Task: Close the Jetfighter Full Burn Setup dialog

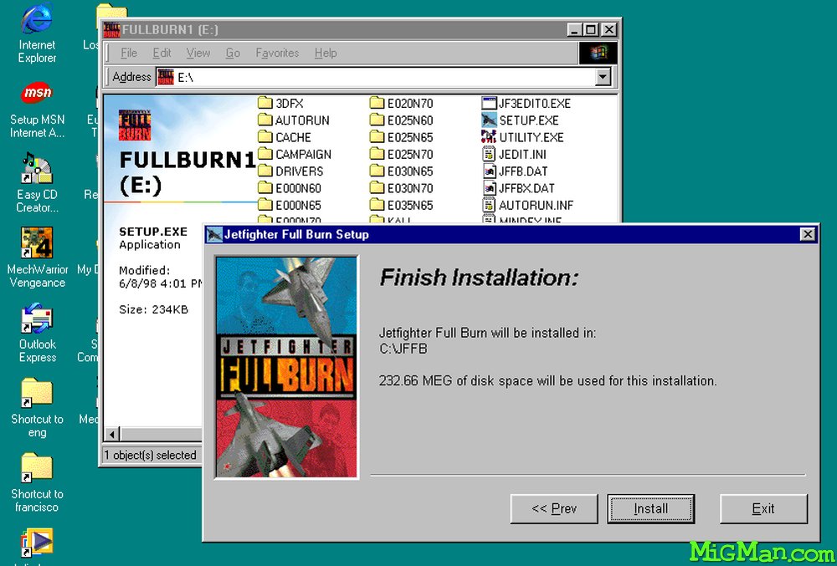Action: [x=808, y=234]
